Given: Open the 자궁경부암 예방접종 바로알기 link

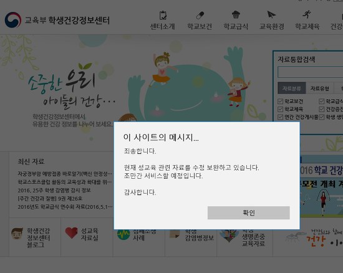Looking at the screenshot, I should click(x=65, y=174).
